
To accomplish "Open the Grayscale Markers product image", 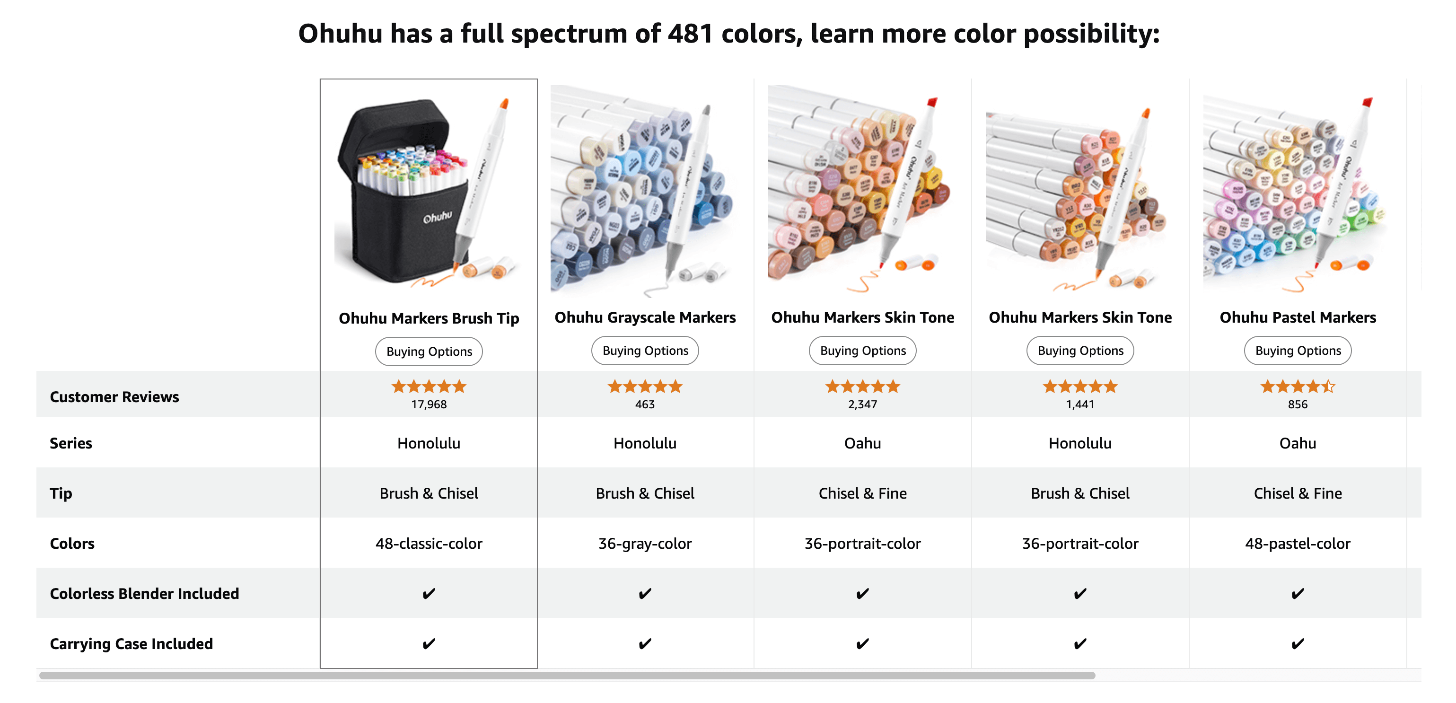I will 645,191.
